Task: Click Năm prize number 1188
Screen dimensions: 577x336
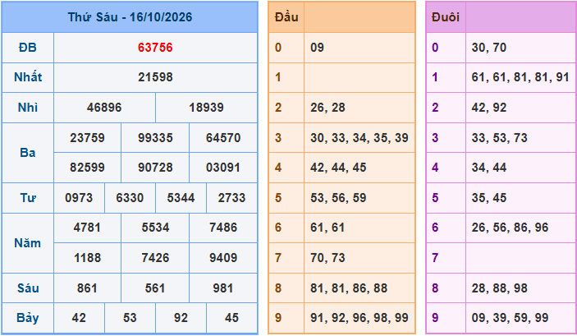Action: tap(87, 258)
